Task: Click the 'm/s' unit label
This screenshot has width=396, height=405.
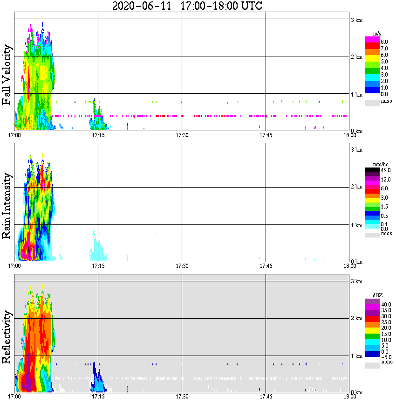Action: click(377, 34)
